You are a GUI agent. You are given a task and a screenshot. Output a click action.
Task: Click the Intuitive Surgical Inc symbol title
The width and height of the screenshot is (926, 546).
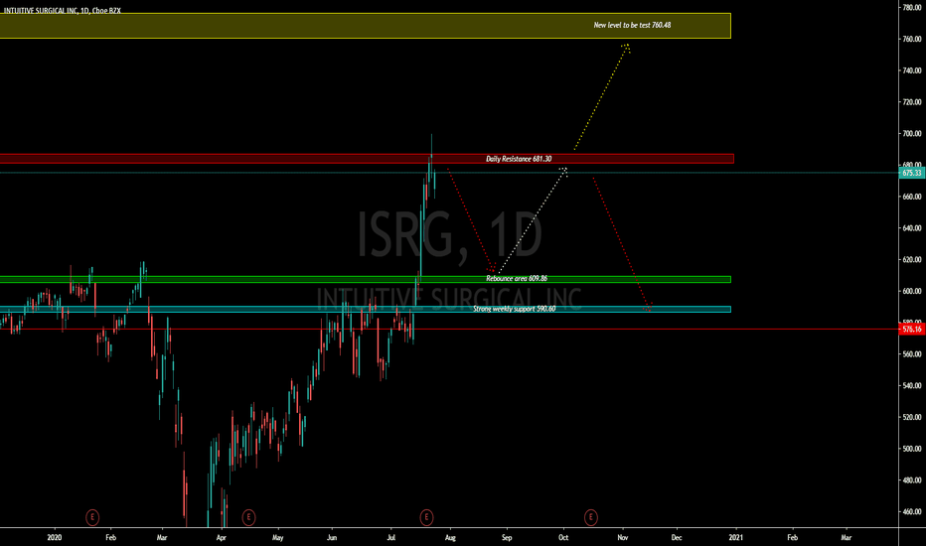point(62,11)
